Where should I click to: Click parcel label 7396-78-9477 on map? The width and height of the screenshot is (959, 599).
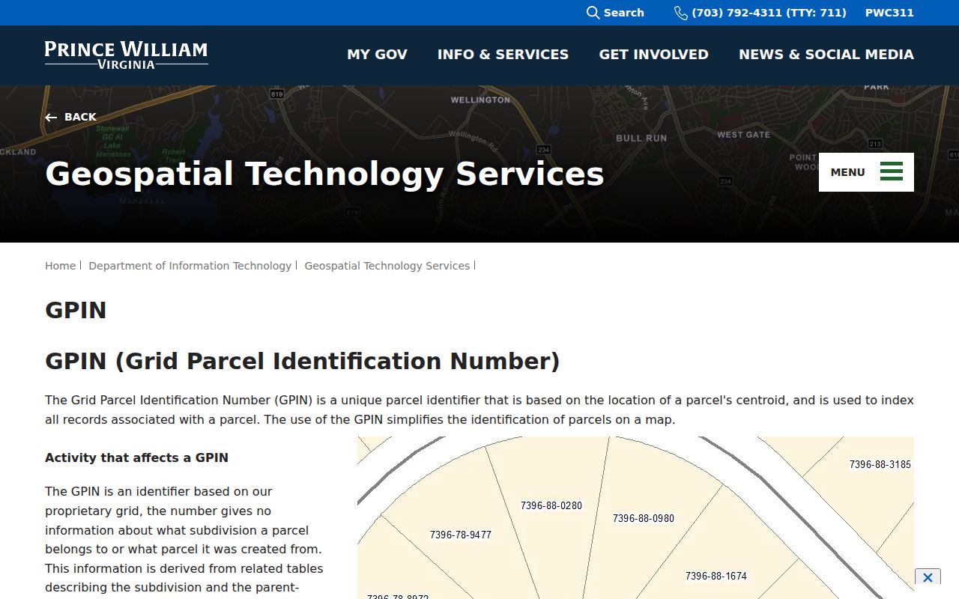pyautogui.click(x=461, y=535)
